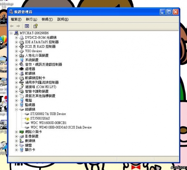The height and width of the screenshot is (170, 187).
Task: Select WDC WD1600JS-00NCB1 disk entry
Action: pyautogui.click(x=49, y=123)
